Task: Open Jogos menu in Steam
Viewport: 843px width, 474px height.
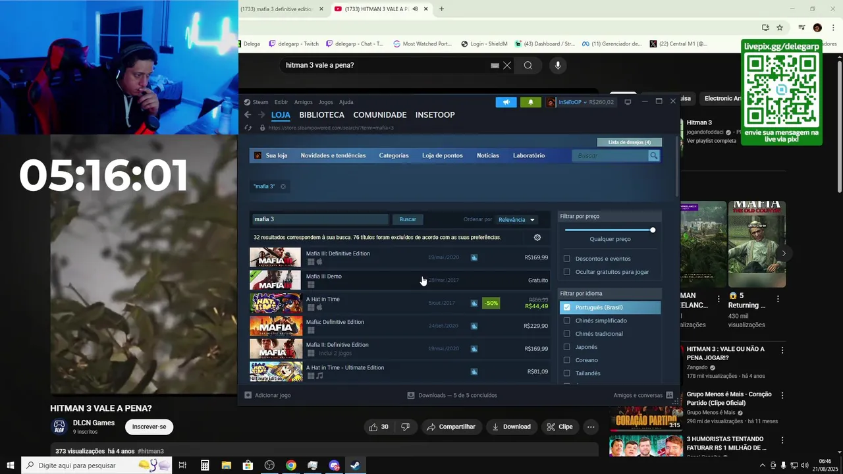Action: (326, 102)
